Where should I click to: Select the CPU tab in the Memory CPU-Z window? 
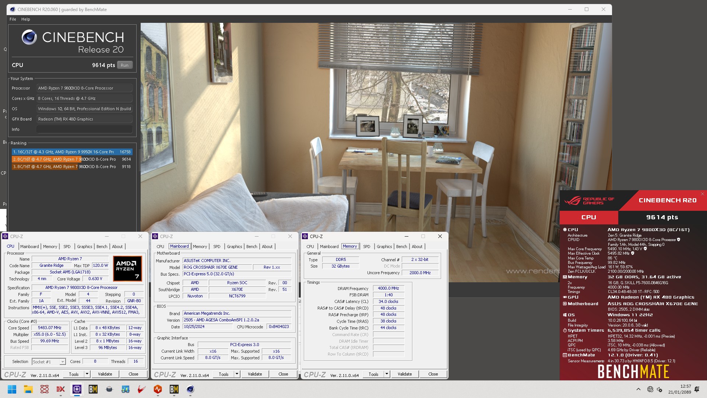coord(310,247)
